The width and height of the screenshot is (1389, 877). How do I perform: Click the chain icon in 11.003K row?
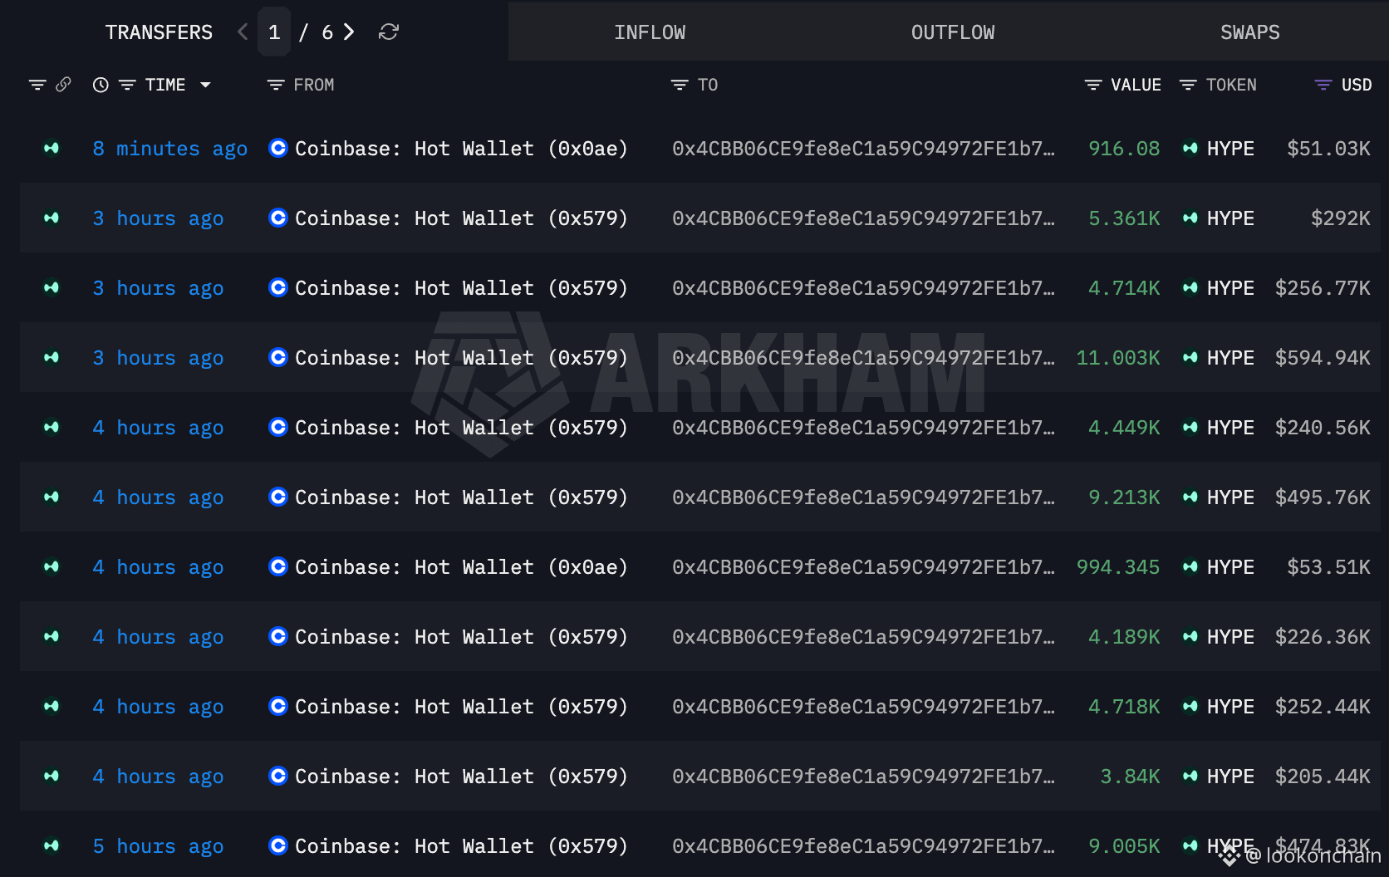(52, 358)
